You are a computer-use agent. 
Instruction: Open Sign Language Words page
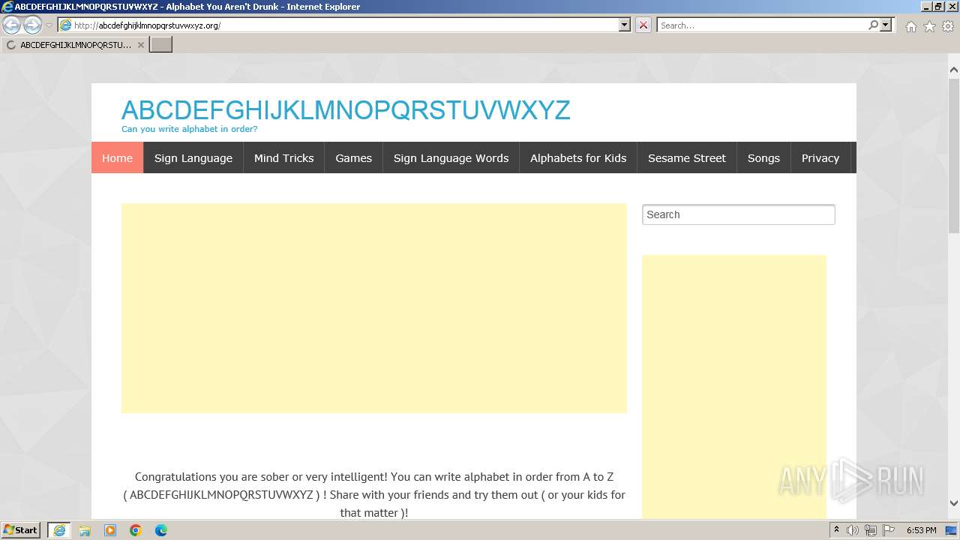click(451, 157)
